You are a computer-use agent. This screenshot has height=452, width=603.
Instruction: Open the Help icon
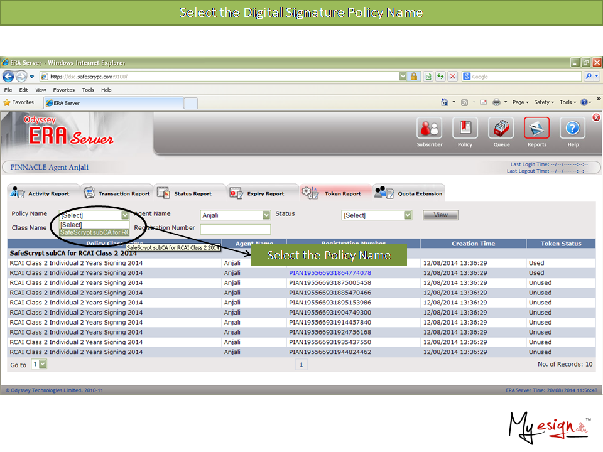[573, 129]
